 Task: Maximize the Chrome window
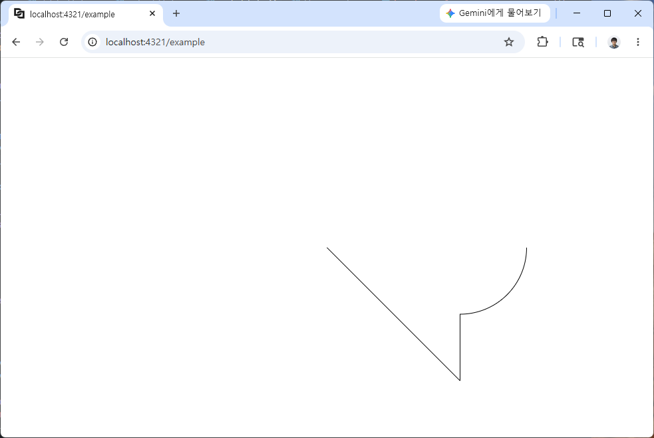607,13
